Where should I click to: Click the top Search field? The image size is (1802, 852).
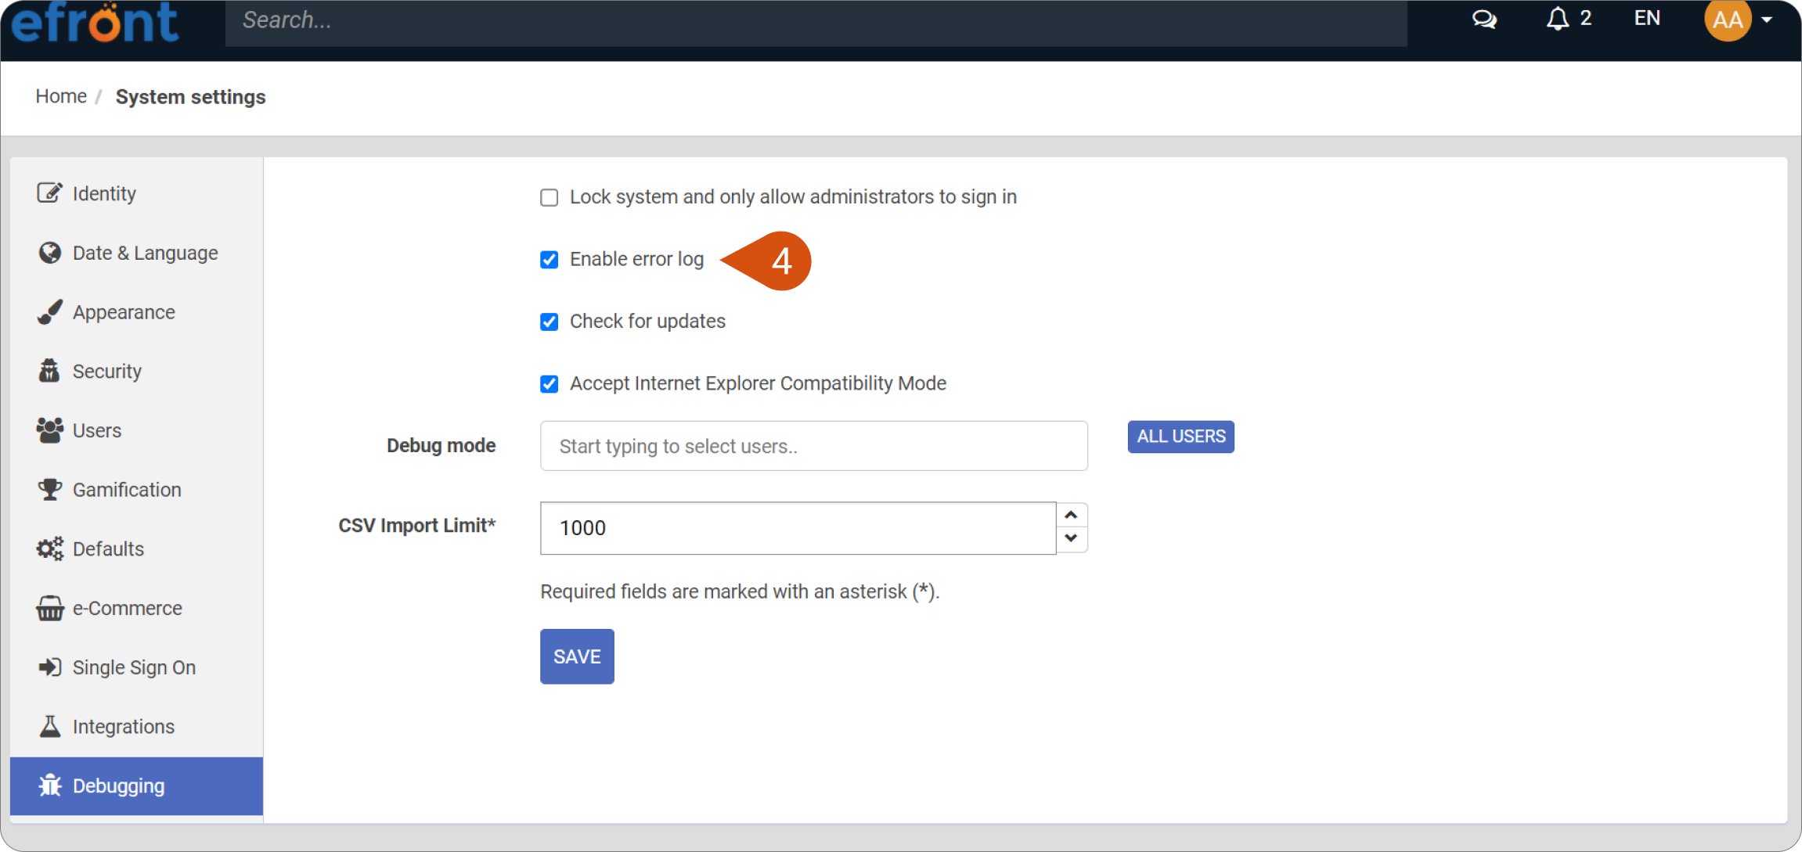816,20
